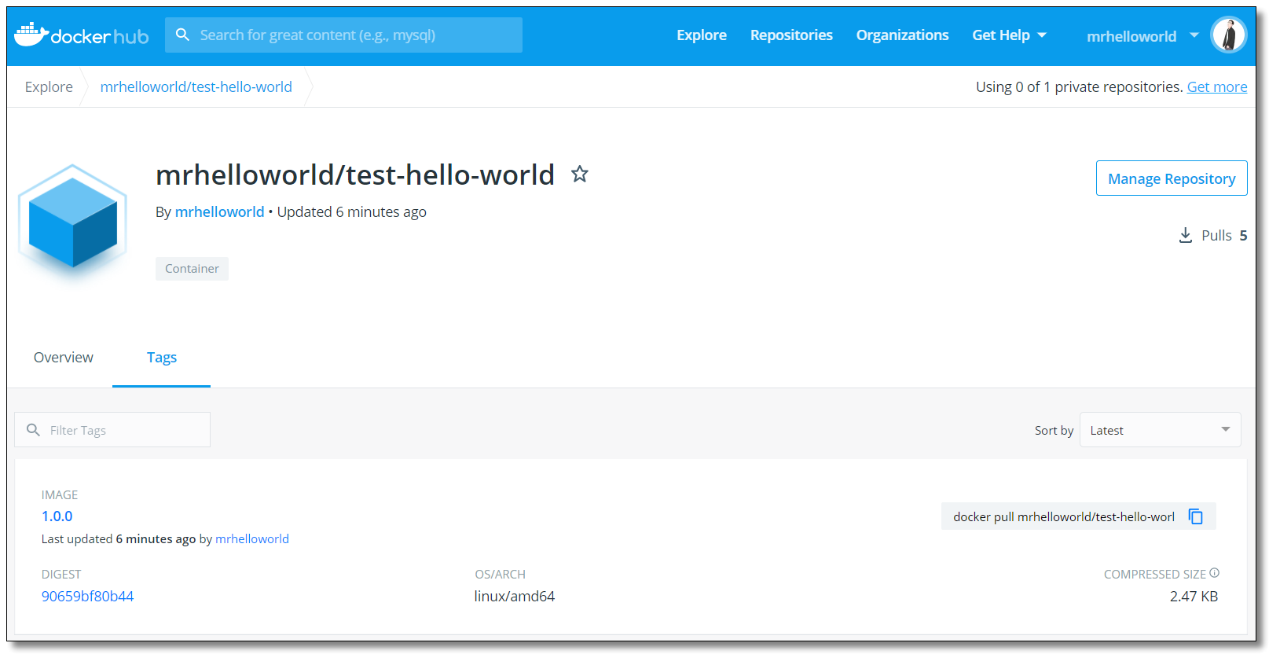Screen dimensions: 1269x654
Task: Click the repository title mrhelloworld/test-hello-world heading
Action: click(355, 175)
